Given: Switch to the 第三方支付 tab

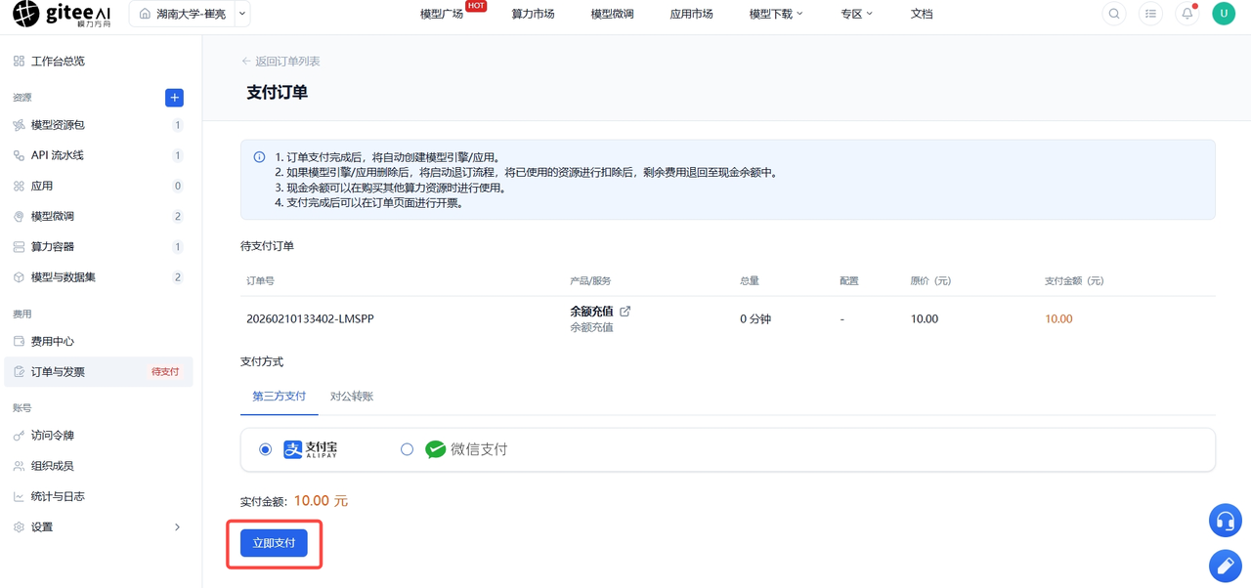Looking at the screenshot, I should [279, 397].
